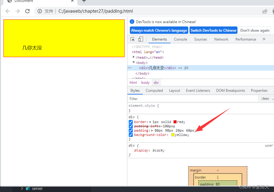
Task: Open the red border color swatch
Action: [x=175, y=122]
